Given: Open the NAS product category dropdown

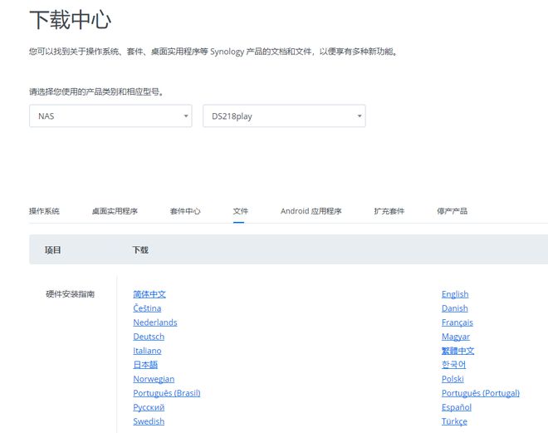Looking at the screenshot, I should (x=110, y=116).
